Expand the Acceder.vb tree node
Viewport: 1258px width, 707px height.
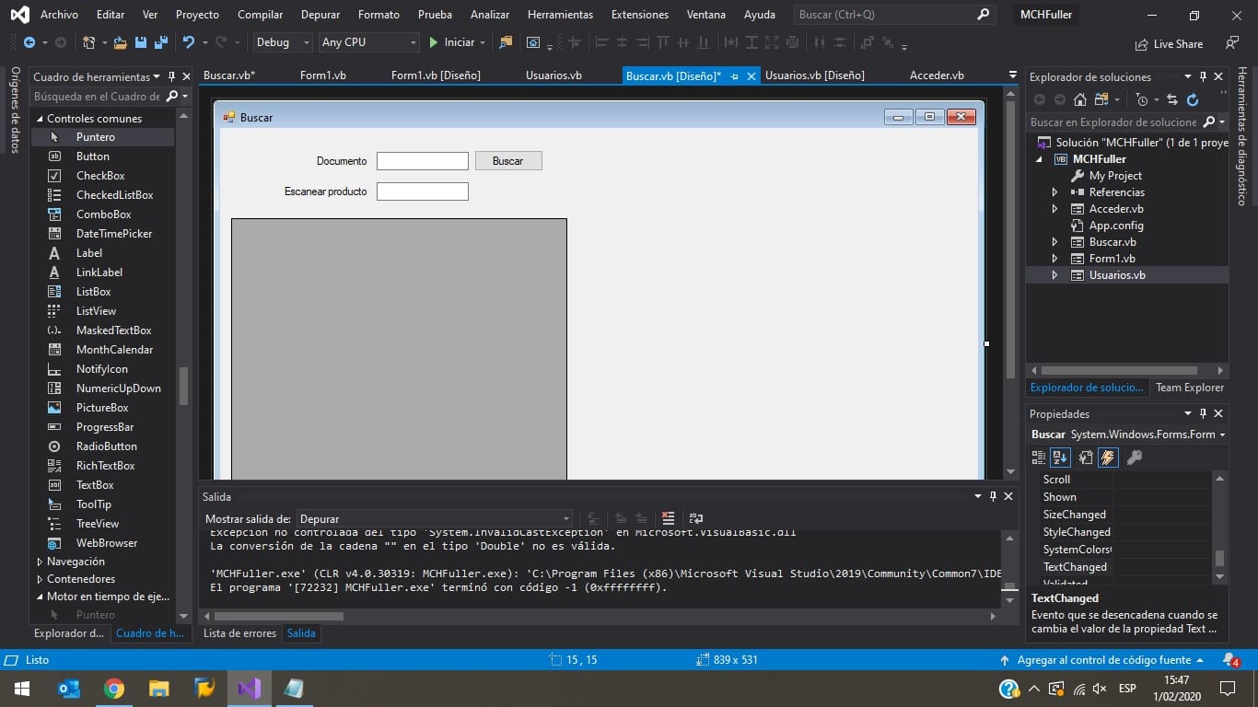point(1053,208)
